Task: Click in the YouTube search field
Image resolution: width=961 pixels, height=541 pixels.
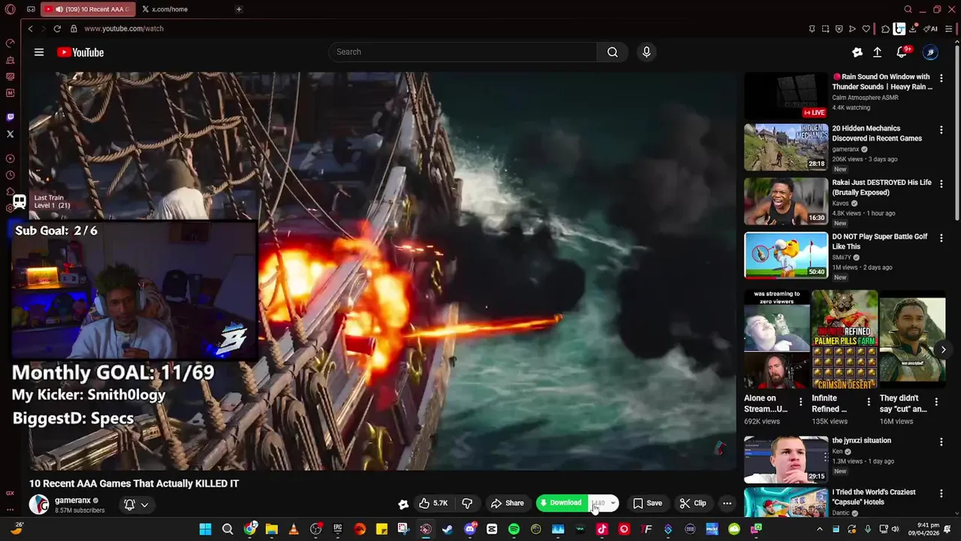Action: tap(462, 52)
